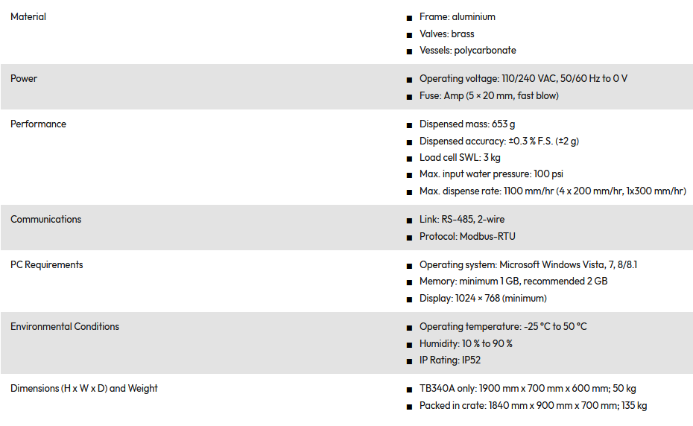Click the bullet before Frame: aluminium
The width and height of the screenshot is (693, 426).
[410, 18]
